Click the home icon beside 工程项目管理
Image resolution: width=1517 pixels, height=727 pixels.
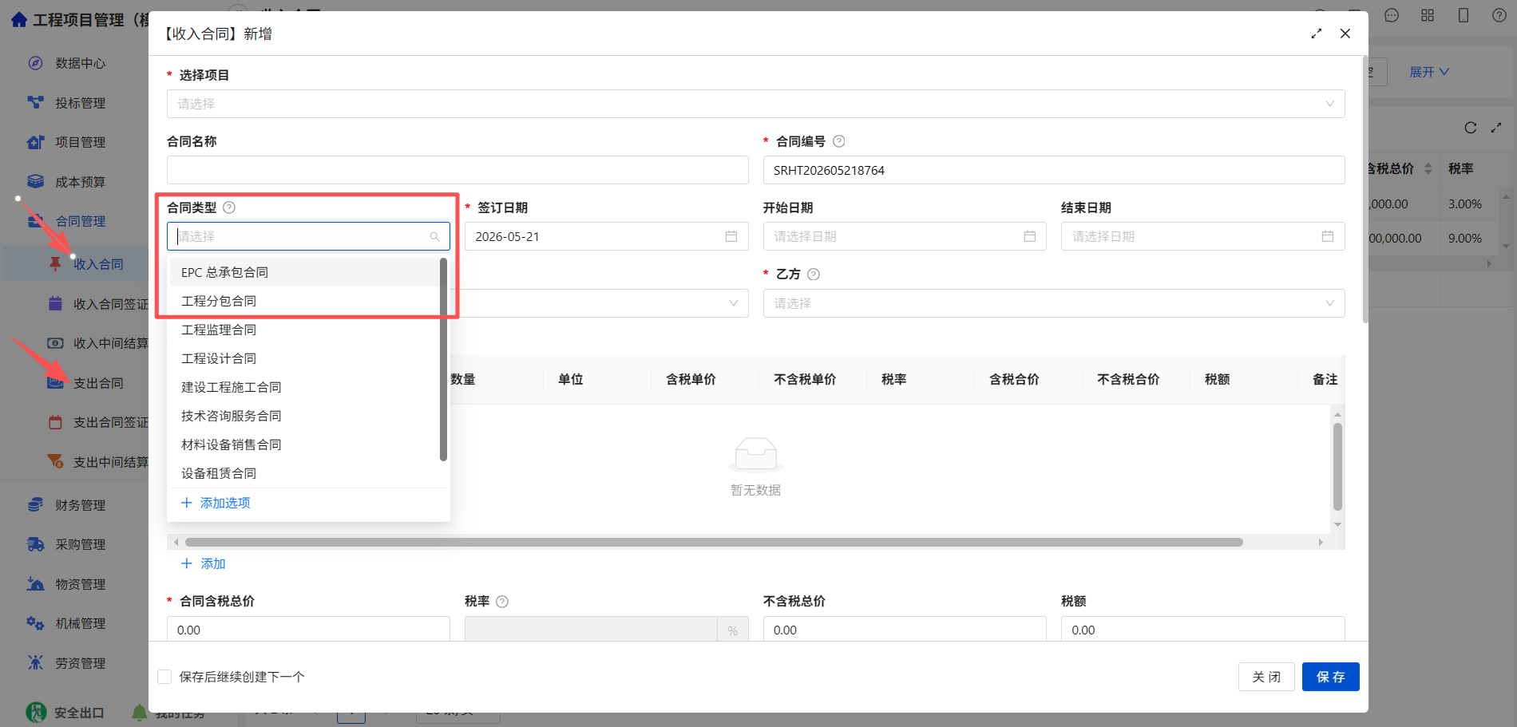tap(19, 20)
